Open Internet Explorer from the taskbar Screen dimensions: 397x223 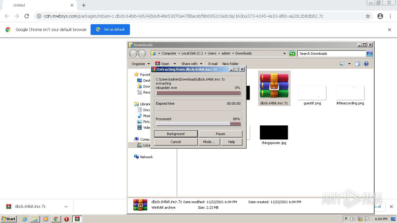click(x=25, y=219)
